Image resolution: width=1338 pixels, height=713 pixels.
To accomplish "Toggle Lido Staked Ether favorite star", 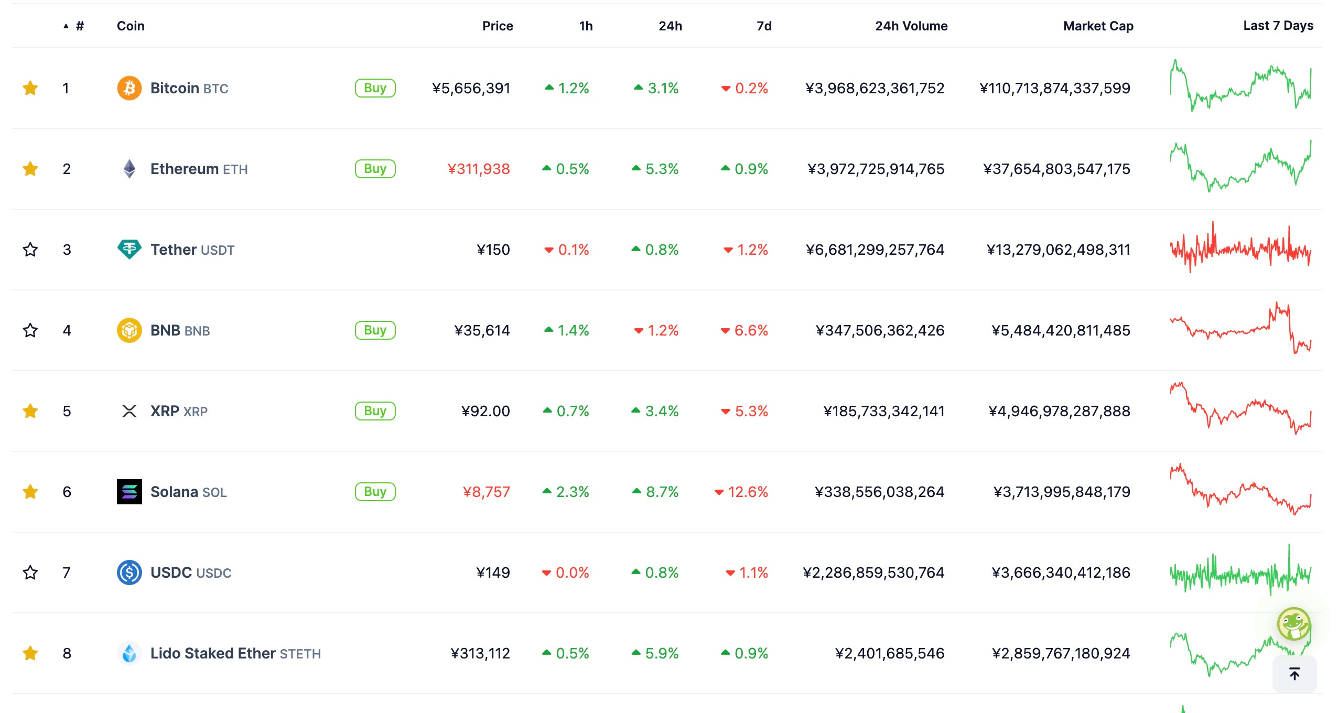I will (30, 653).
